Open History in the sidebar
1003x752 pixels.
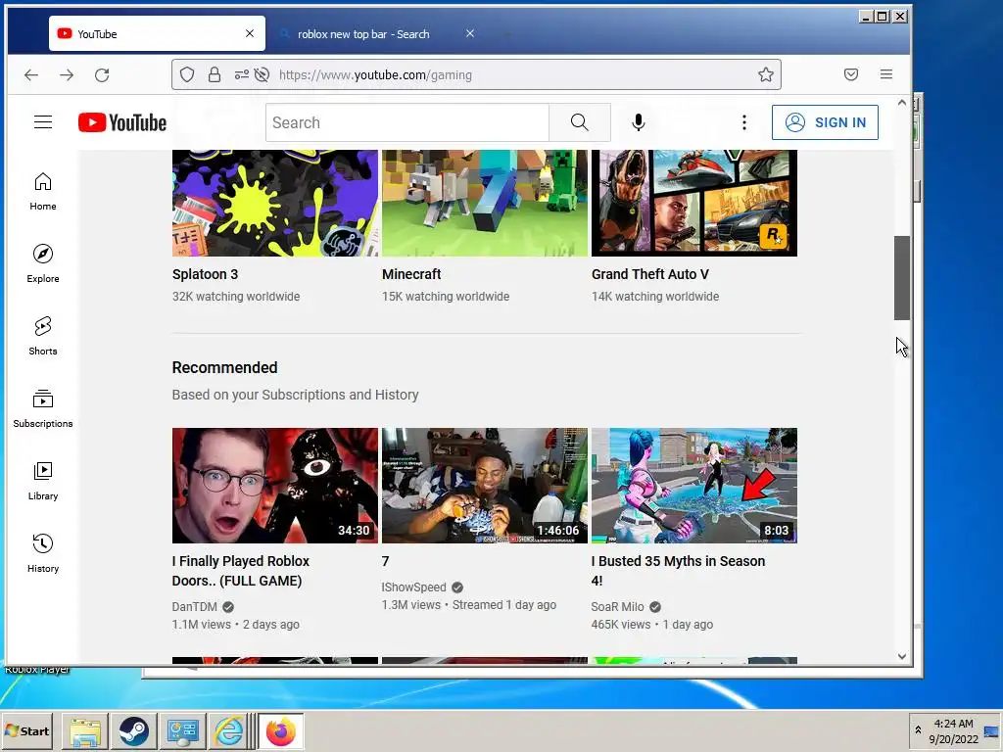point(43,553)
